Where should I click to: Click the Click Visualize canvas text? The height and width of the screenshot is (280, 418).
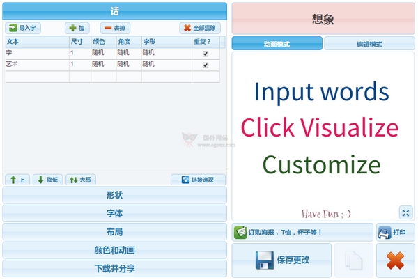tap(320, 127)
